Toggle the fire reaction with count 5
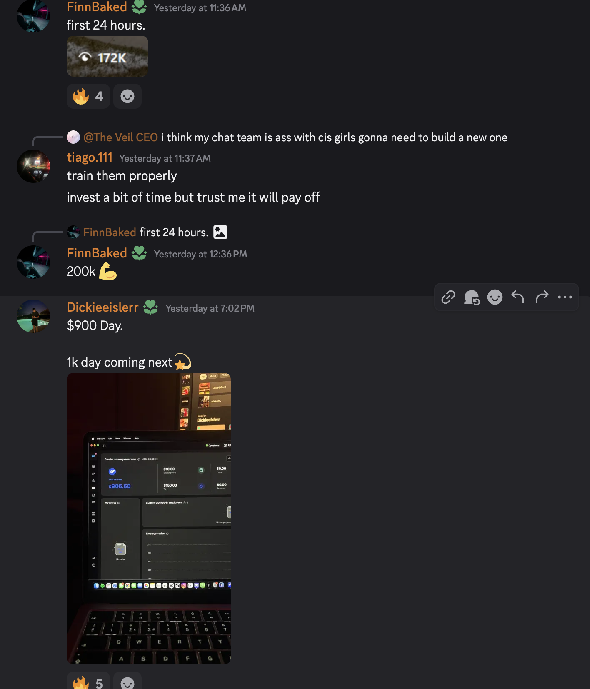 tap(88, 682)
